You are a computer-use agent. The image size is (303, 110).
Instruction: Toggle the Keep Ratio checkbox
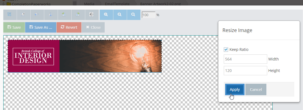[x=226, y=50]
